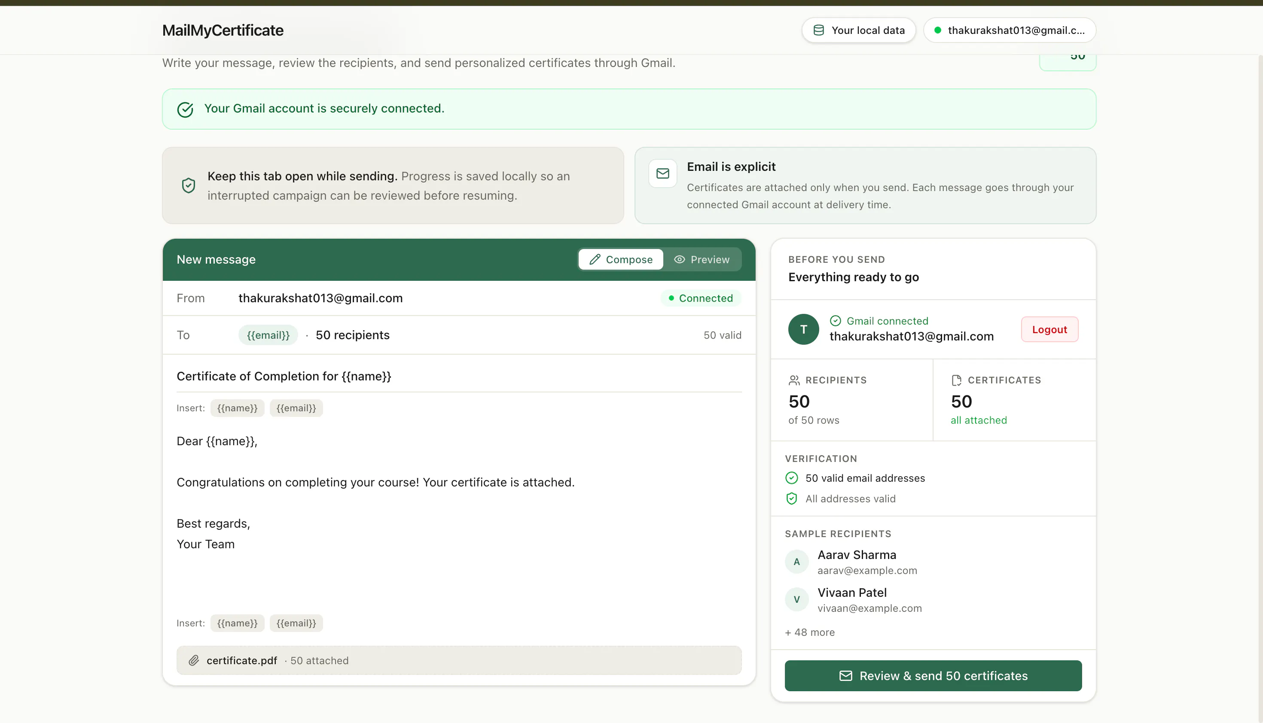Click the envelope icon in the Review & send button

[x=845, y=676]
